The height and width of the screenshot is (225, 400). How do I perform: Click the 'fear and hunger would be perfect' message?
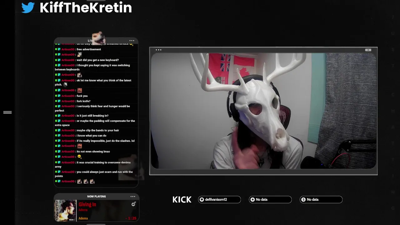pos(92,108)
